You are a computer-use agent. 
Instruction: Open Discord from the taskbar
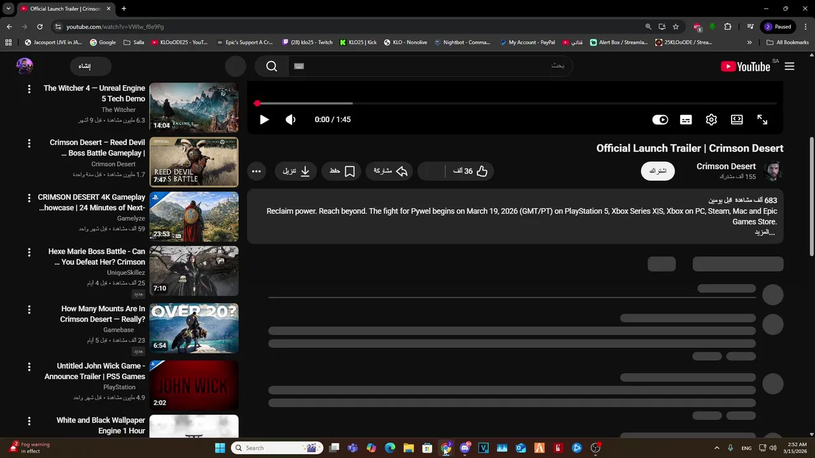click(x=465, y=448)
